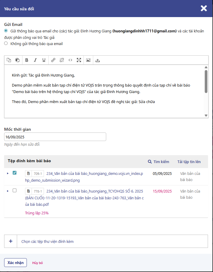Image resolution: width=213 pixels, height=272 pixels.
Task: Click the upload icon in editor toolbar
Action: click(98, 60)
